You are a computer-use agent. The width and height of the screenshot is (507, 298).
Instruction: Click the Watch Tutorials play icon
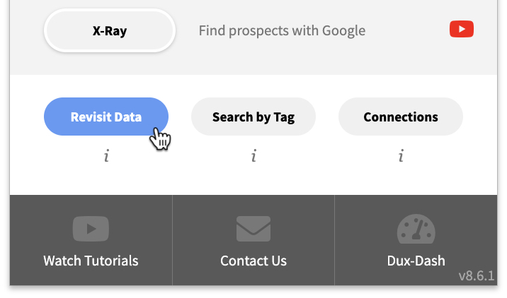click(x=91, y=229)
